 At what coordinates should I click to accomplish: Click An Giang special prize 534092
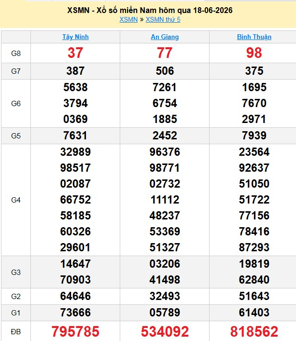coord(165,332)
